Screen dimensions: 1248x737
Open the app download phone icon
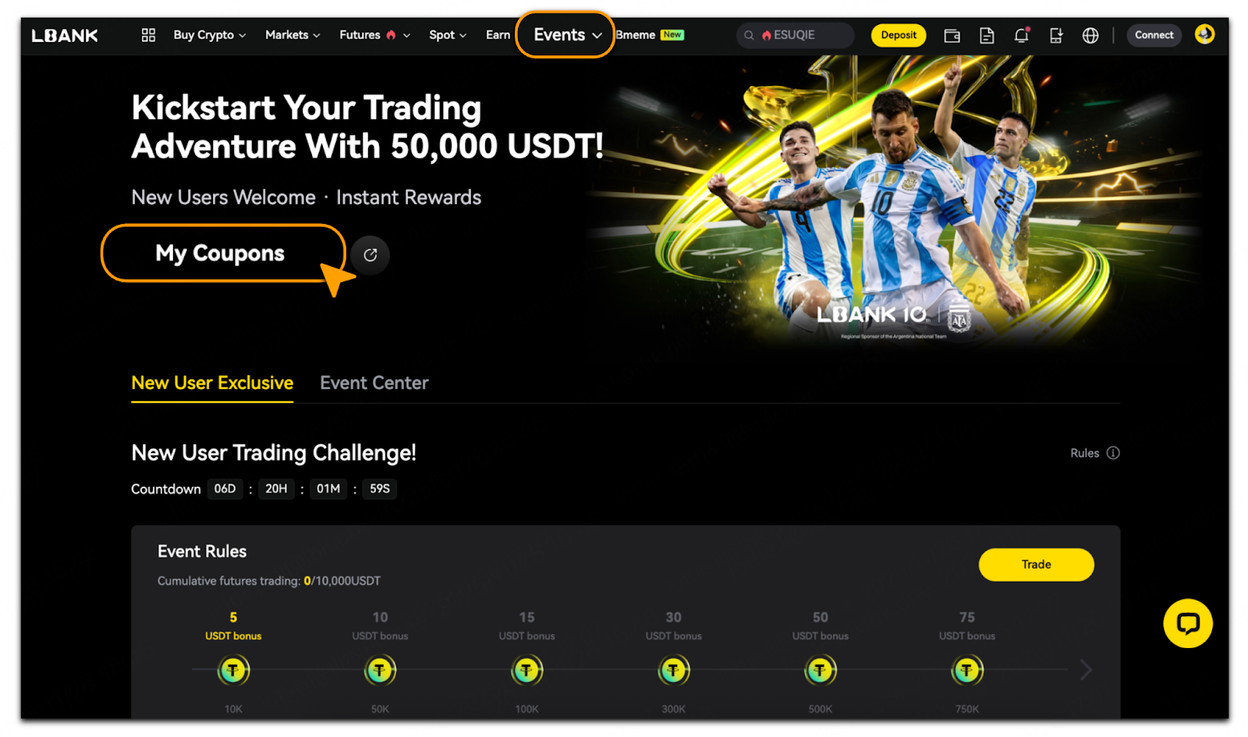(x=1056, y=35)
